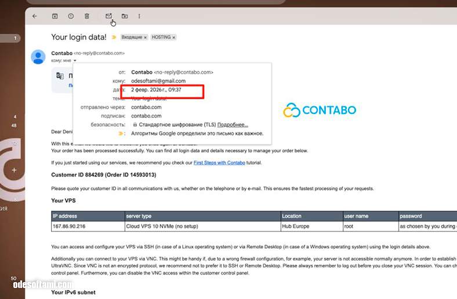Click the Customer ID 884269 heading
The image size is (457, 299).
[104, 175]
